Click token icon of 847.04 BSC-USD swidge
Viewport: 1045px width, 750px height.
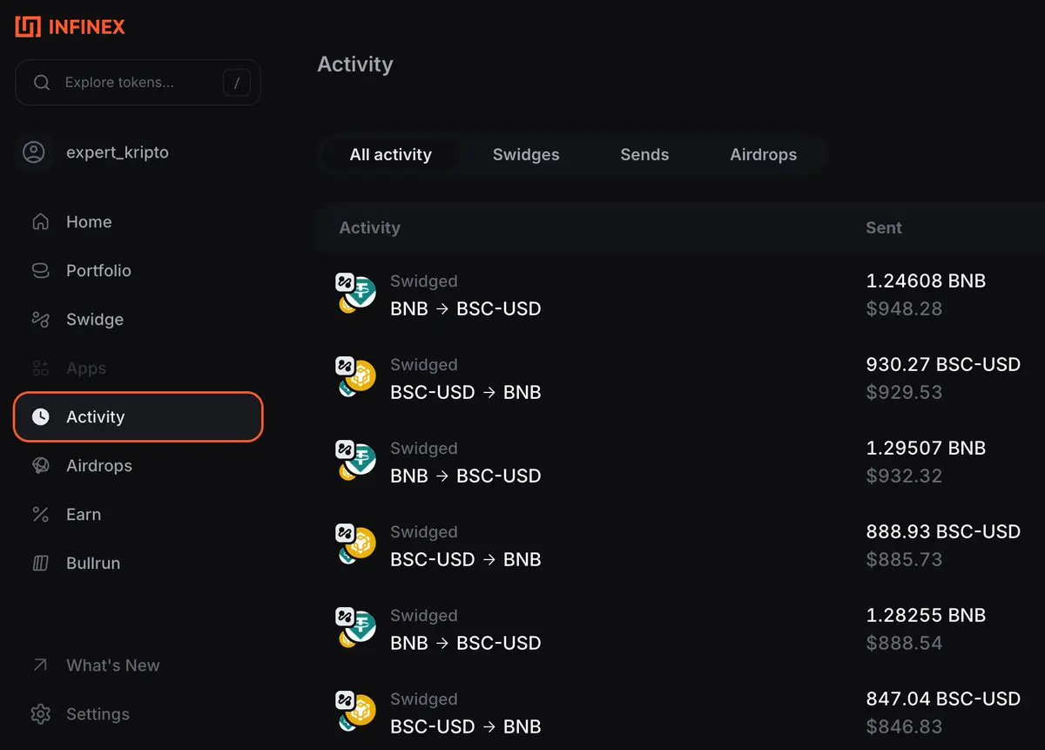click(x=355, y=712)
